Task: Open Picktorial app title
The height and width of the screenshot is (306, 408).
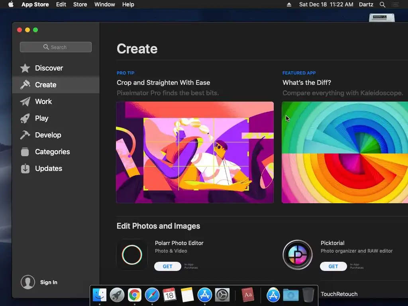Action: [x=332, y=243]
